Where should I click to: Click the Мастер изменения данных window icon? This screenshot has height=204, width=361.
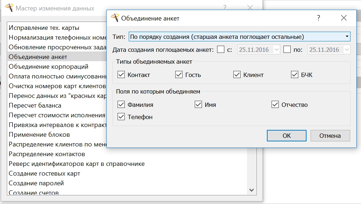[9, 8]
